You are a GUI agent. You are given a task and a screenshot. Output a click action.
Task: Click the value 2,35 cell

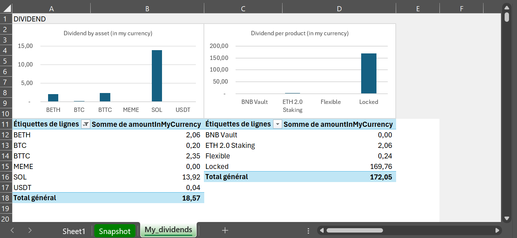(x=147, y=156)
